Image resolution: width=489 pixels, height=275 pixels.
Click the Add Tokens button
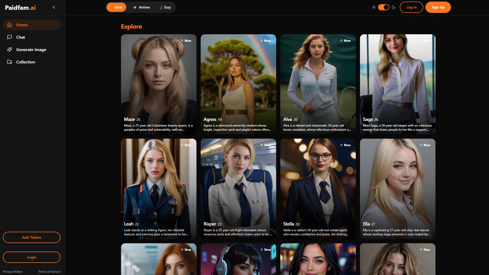32,237
